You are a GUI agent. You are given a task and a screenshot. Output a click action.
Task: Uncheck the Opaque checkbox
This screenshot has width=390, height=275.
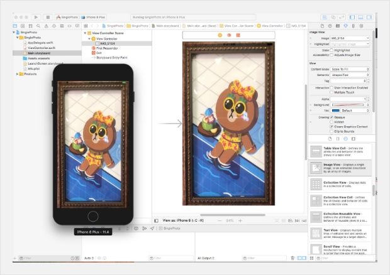(x=331, y=117)
